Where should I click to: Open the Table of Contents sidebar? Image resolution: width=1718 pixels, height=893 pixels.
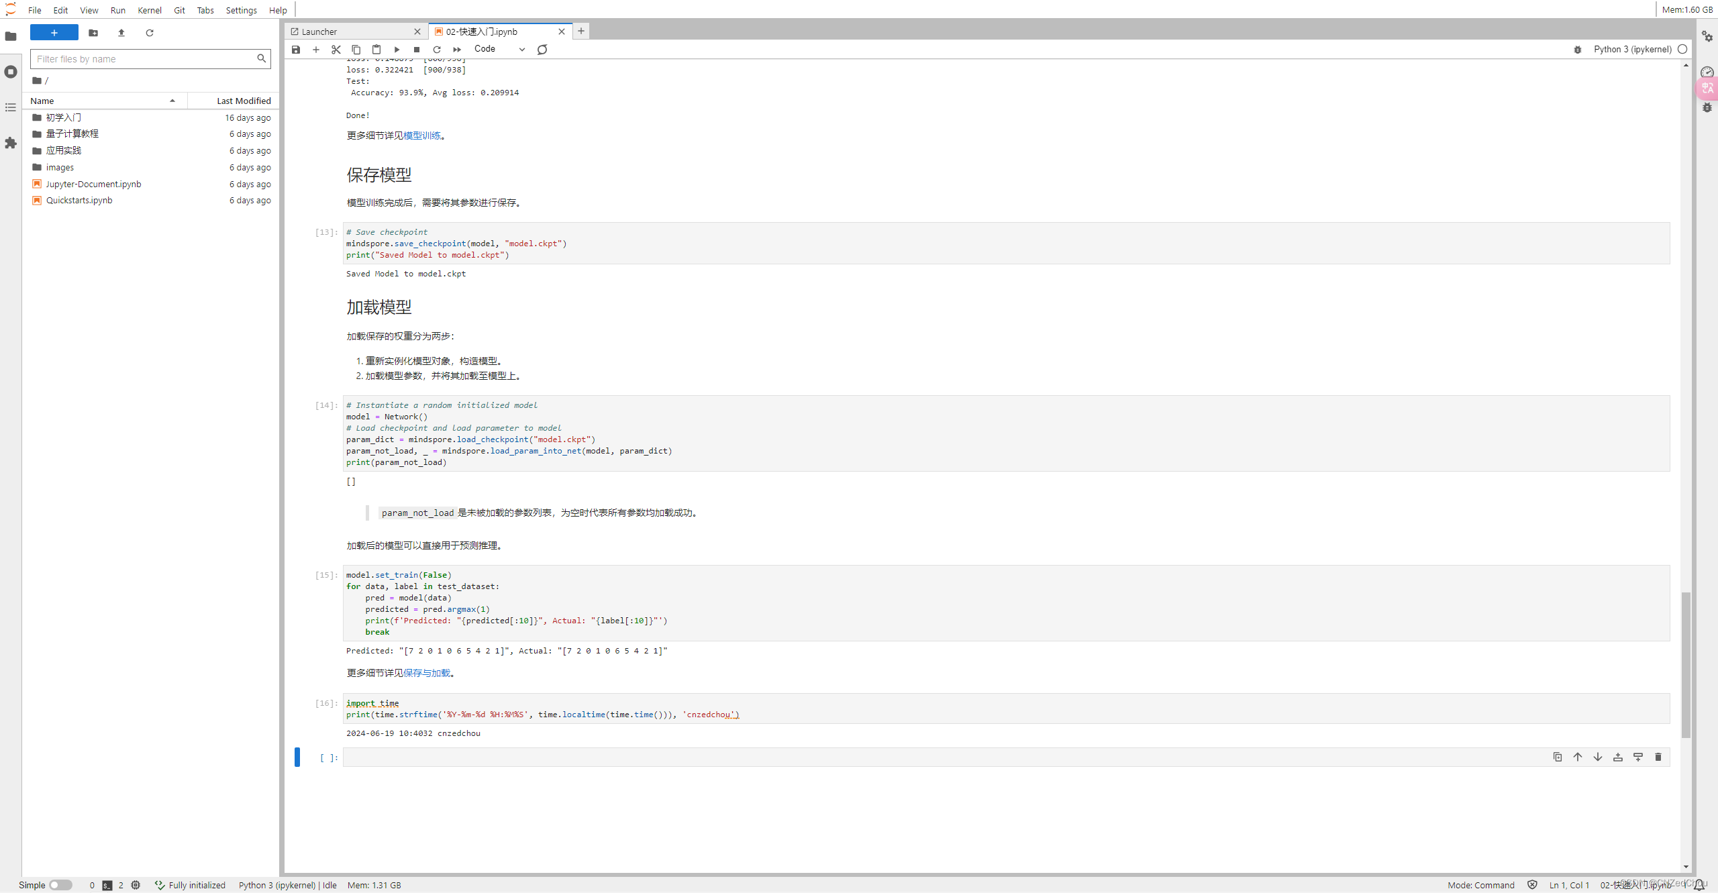(11, 107)
